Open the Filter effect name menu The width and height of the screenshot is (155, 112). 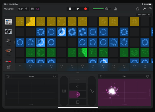click(x=124, y=76)
